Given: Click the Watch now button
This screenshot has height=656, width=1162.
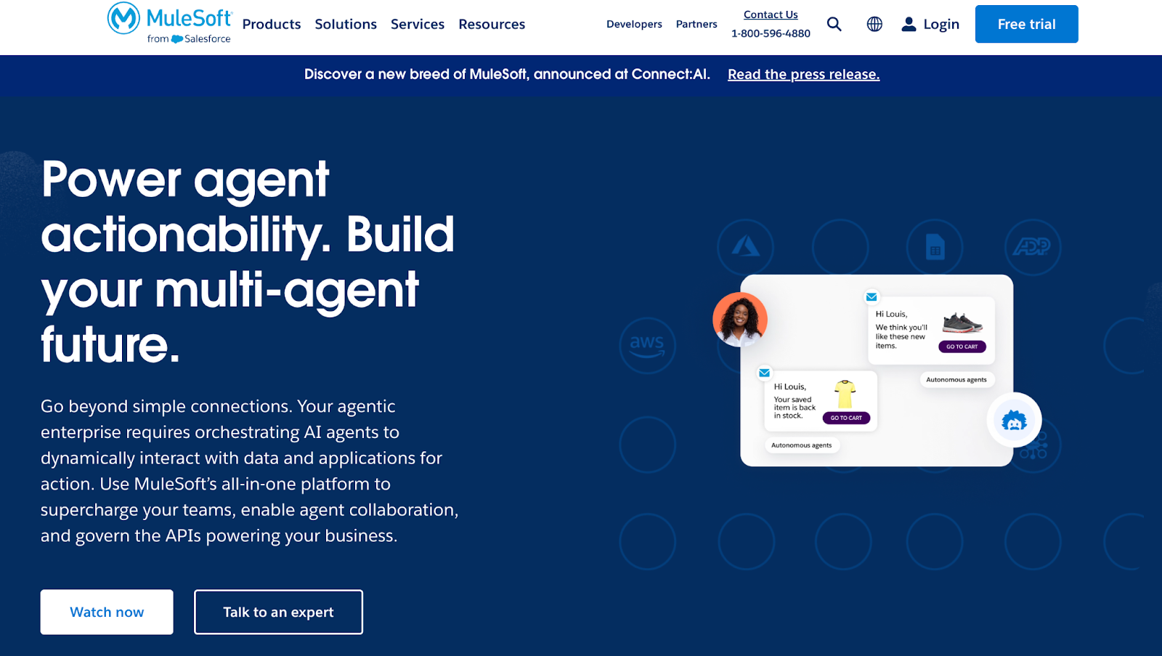Looking at the screenshot, I should click(x=107, y=612).
